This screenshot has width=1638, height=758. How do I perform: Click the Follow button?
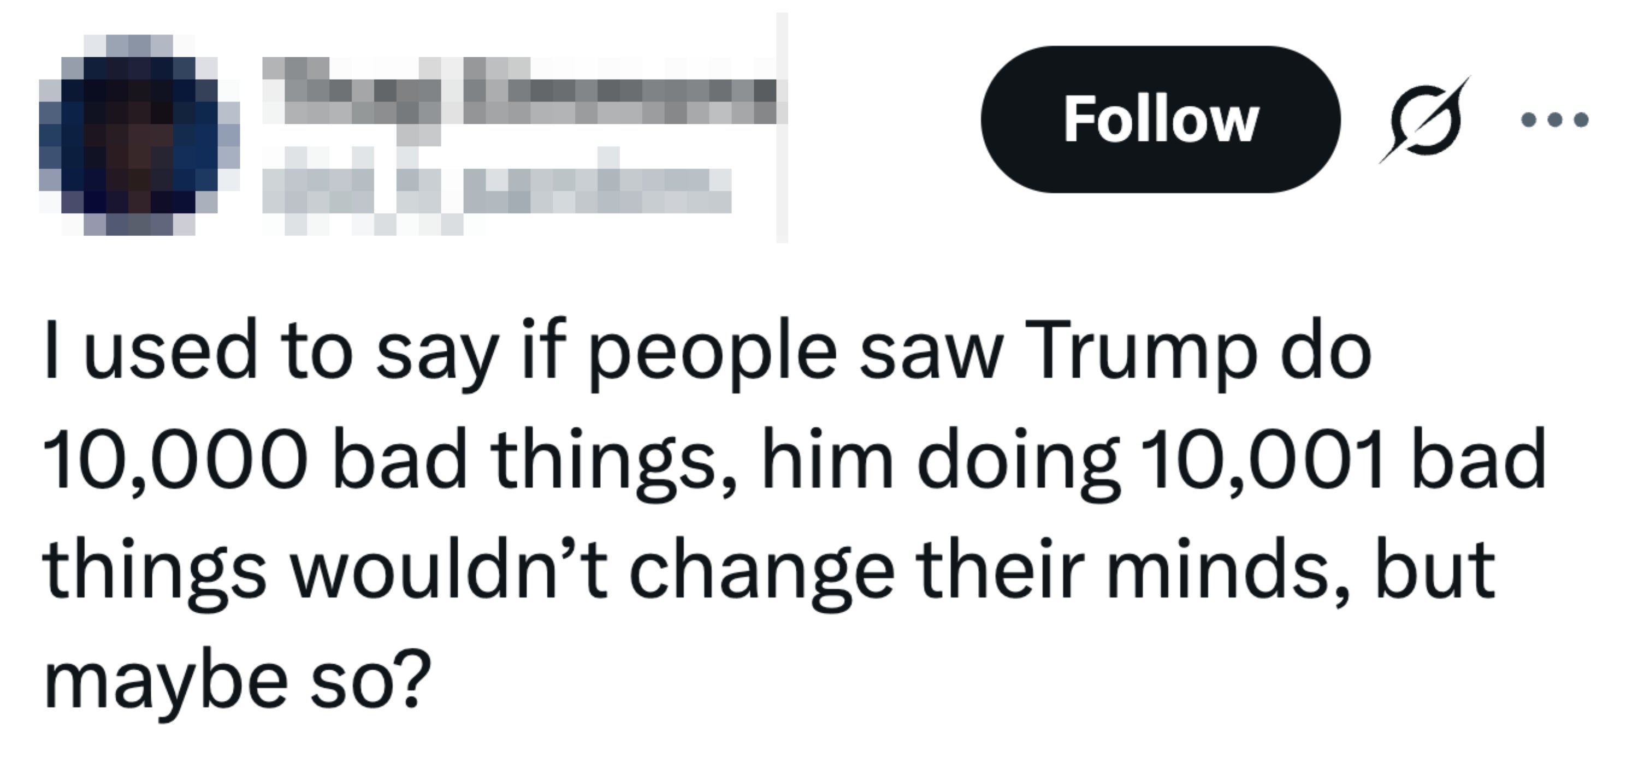click(x=1161, y=120)
